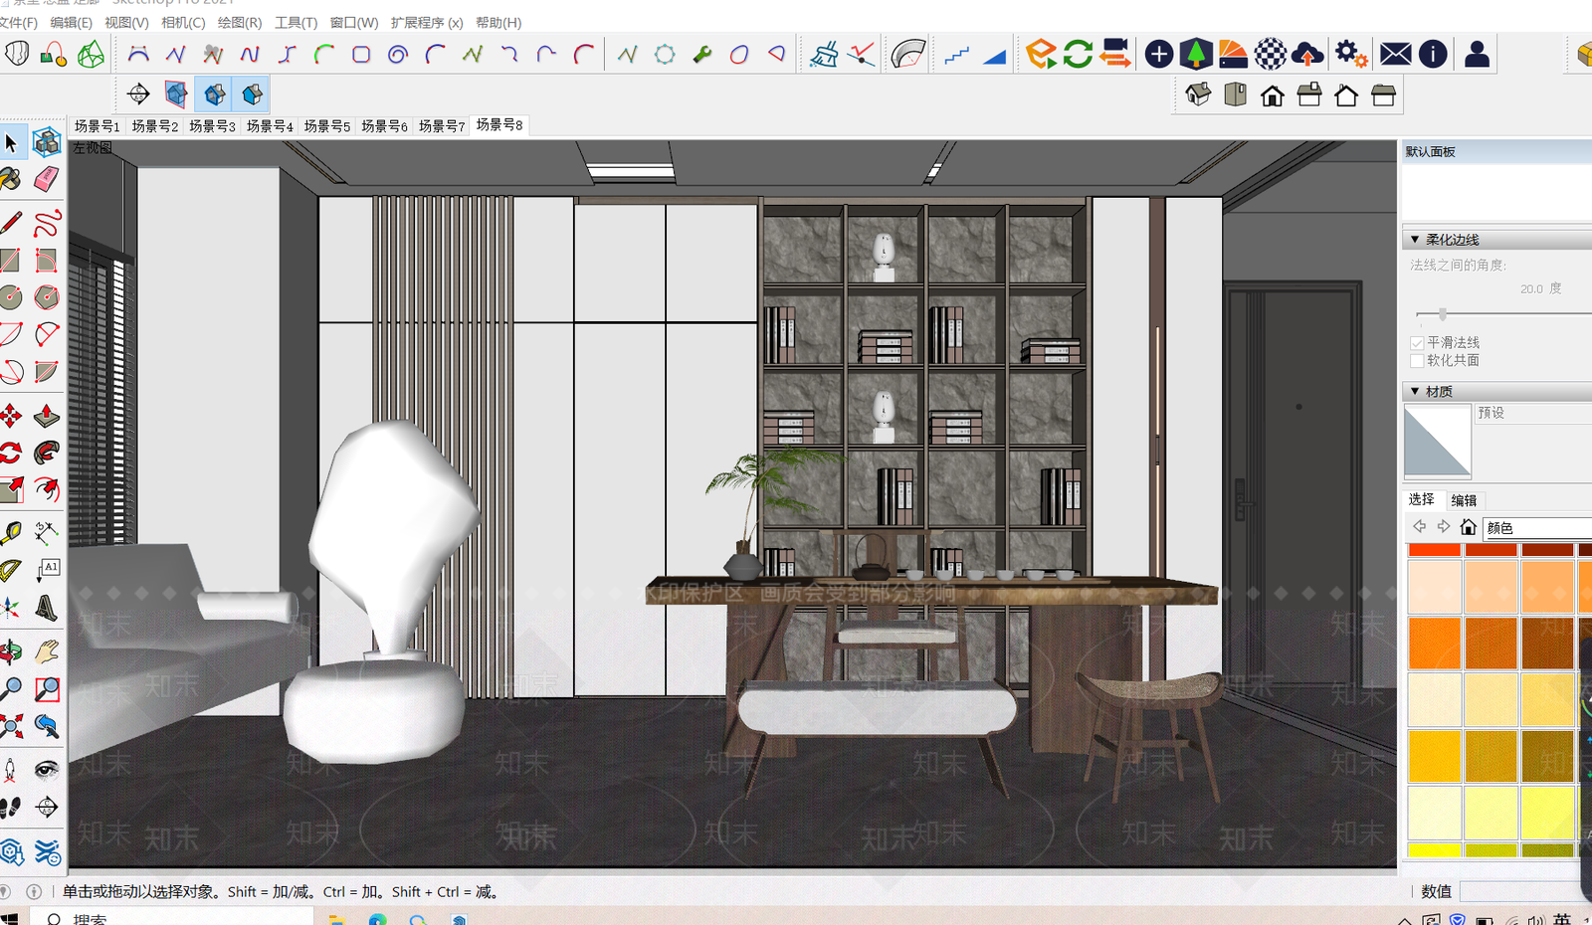Screen dimensions: 1592x925
Task: Open the 颜色 material library dropdown
Action: pyautogui.click(x=1537, y=528)
